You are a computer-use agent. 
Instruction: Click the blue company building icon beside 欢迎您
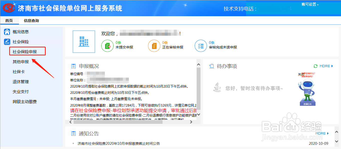coord(84,41)
